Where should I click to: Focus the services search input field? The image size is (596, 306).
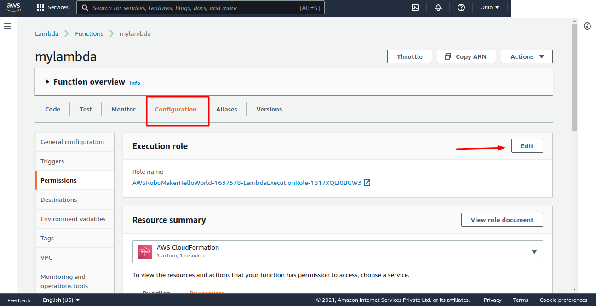click(x=200, y=8)
